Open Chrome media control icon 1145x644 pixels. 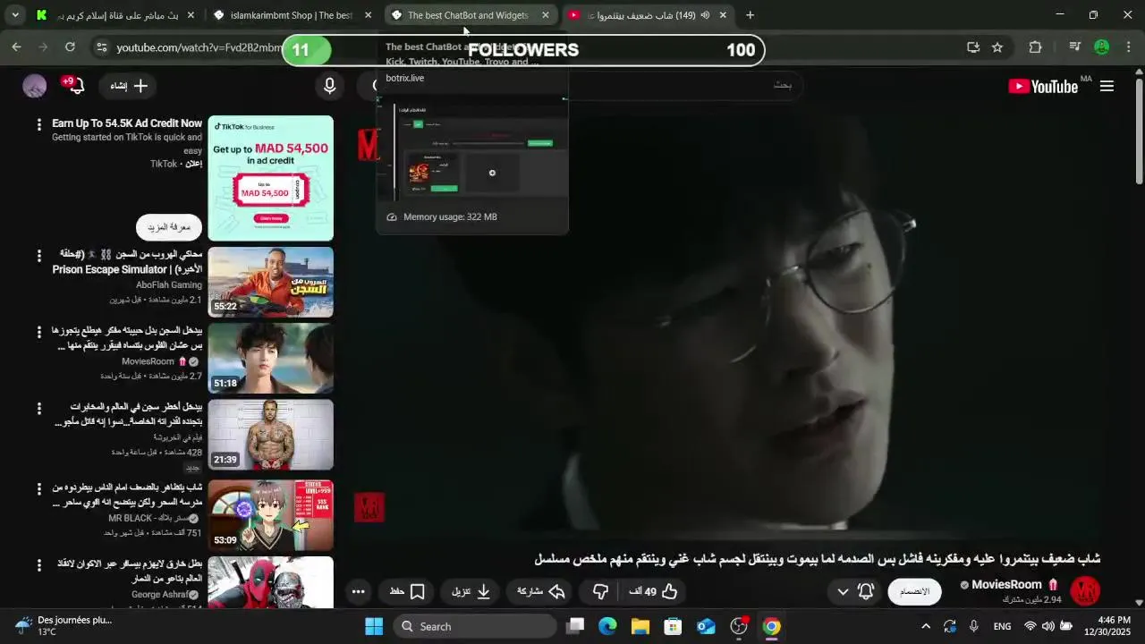coord(1075,47)
